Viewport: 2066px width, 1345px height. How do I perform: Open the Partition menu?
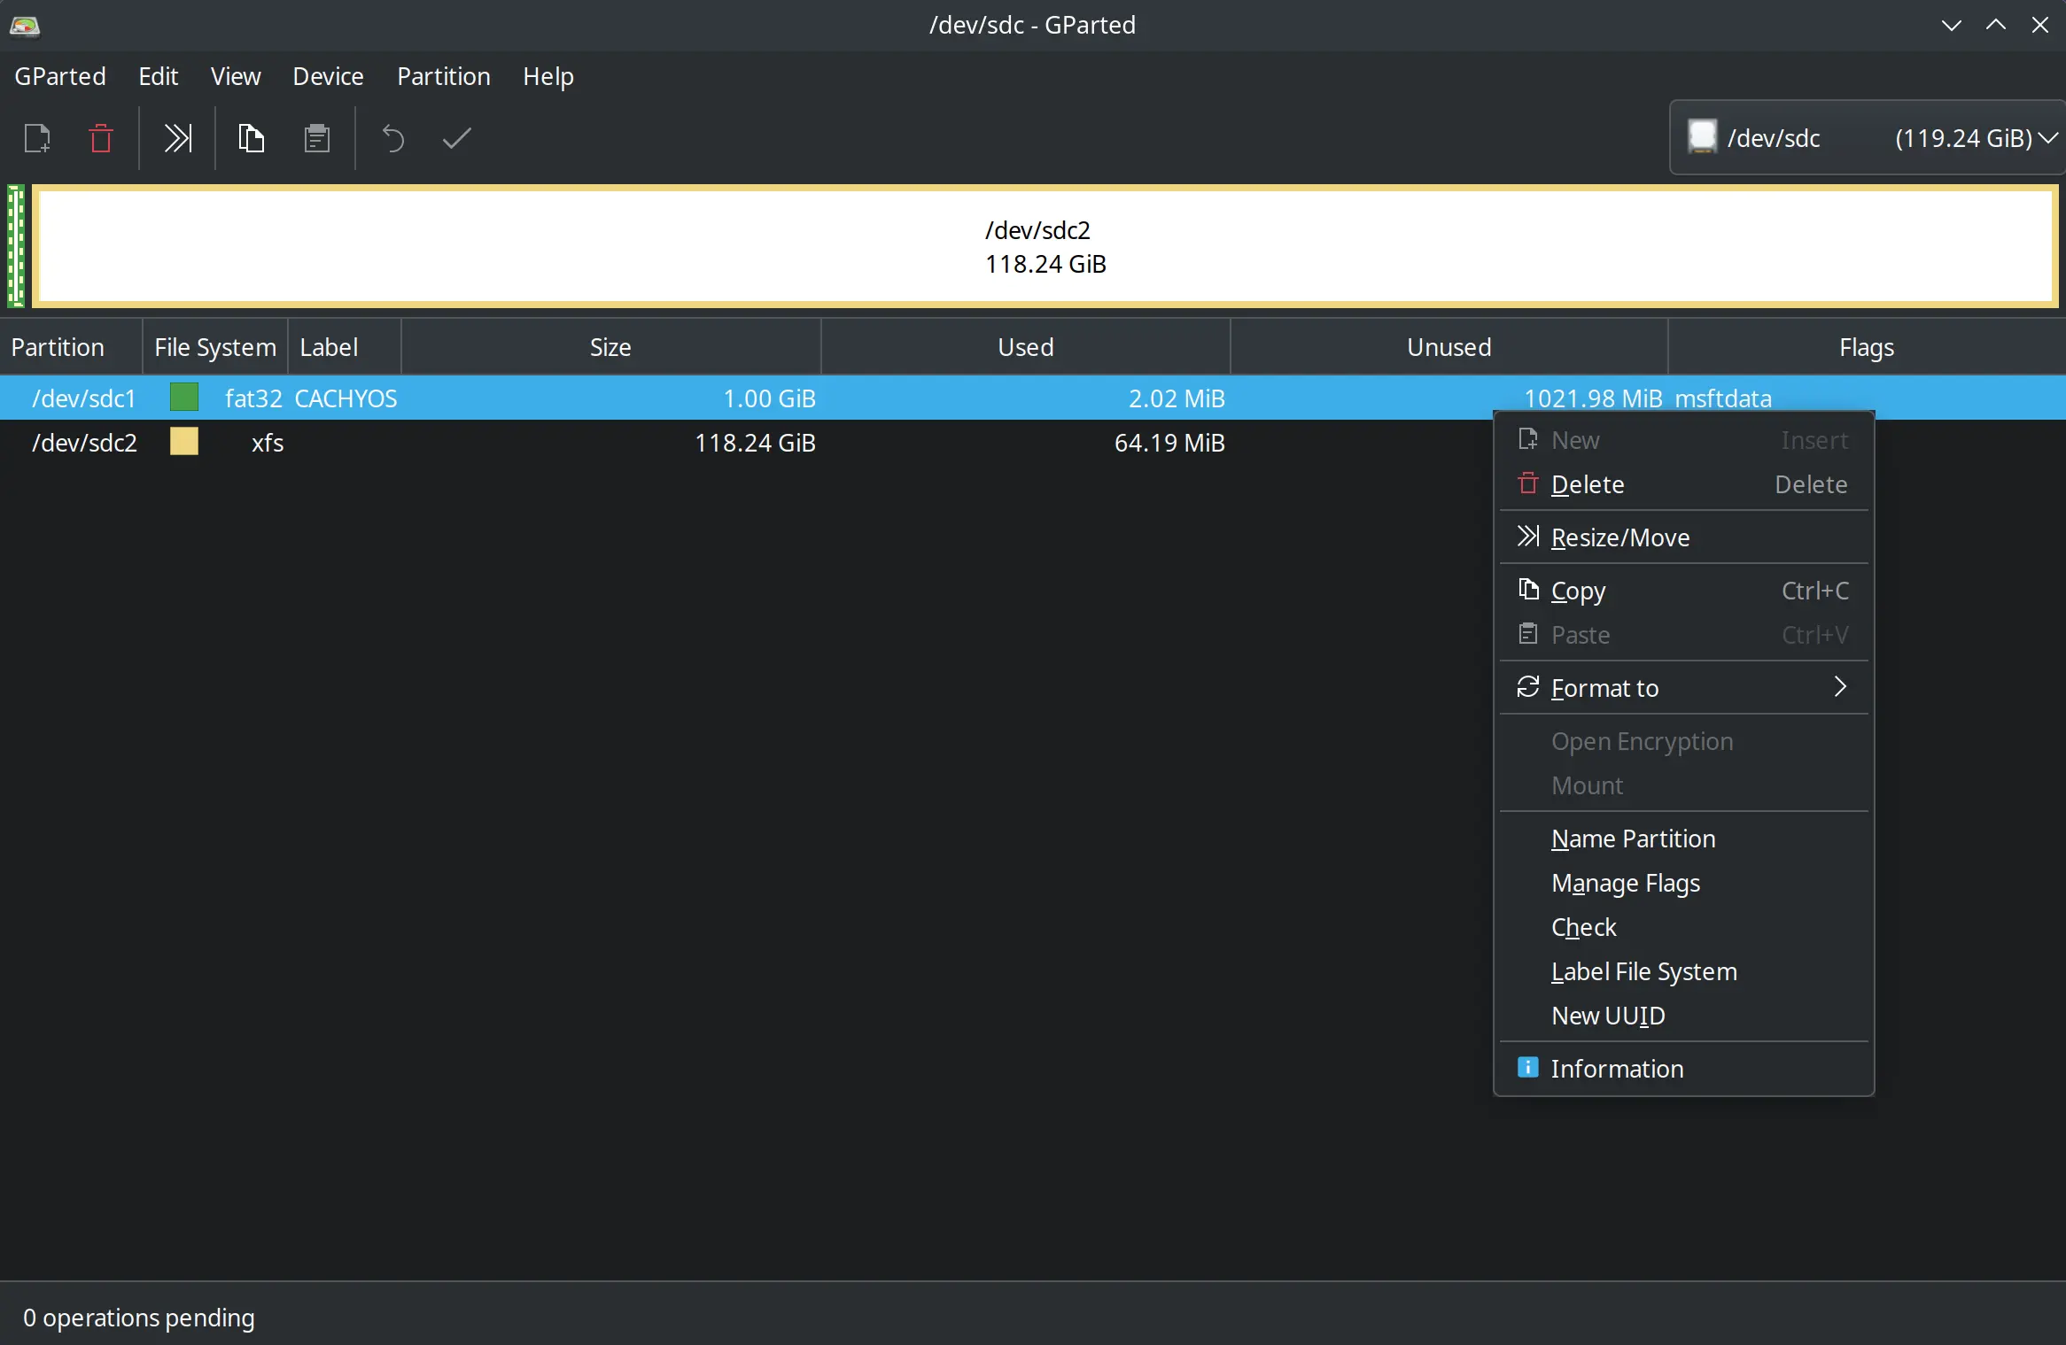click(x=444, y=77)
